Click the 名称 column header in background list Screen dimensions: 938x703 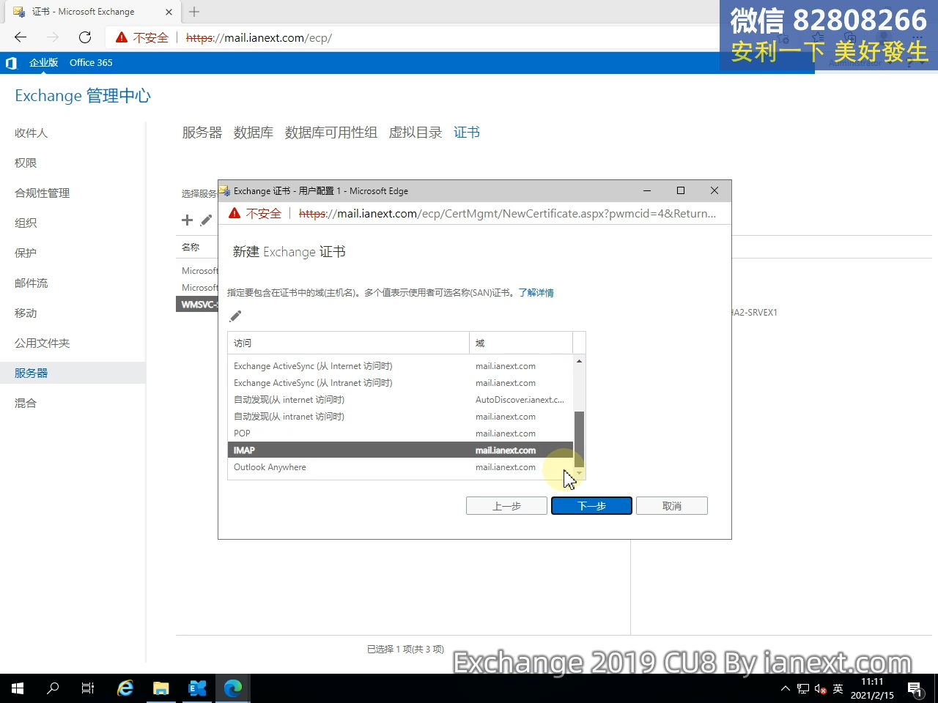[x=191, y=248]
